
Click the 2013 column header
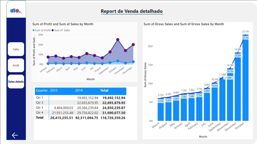click(x=54, y=90)
